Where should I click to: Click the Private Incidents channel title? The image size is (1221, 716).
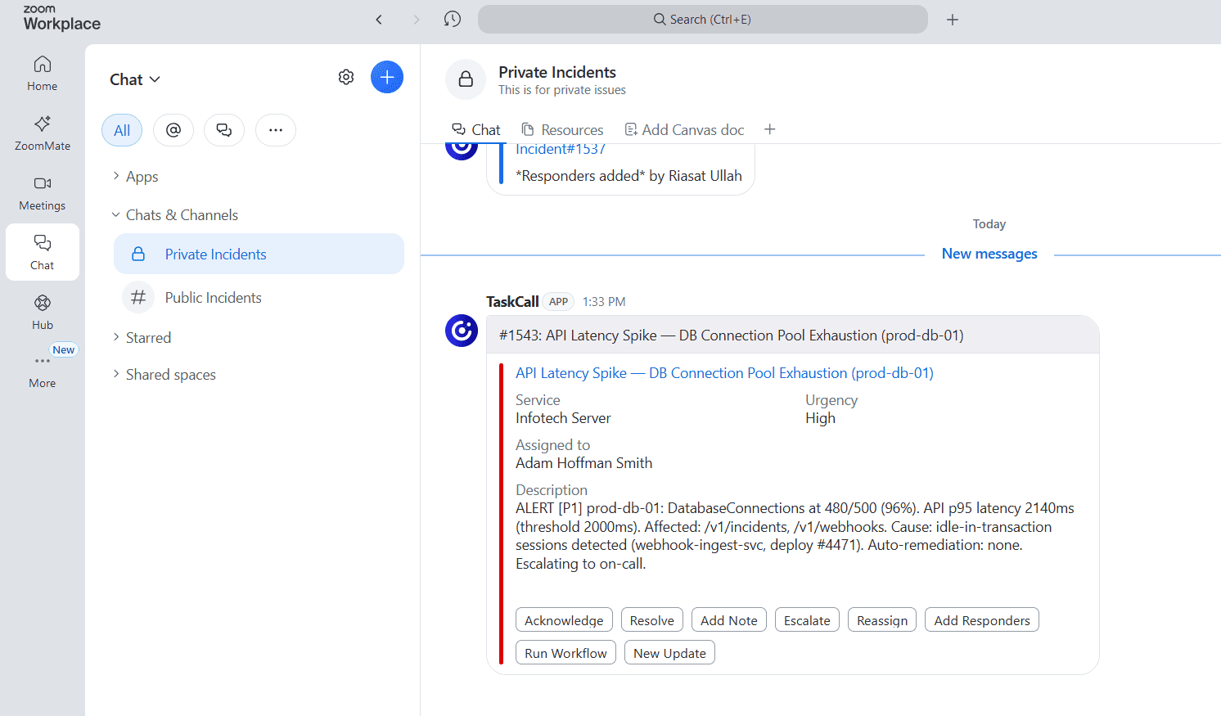point(557,72)
